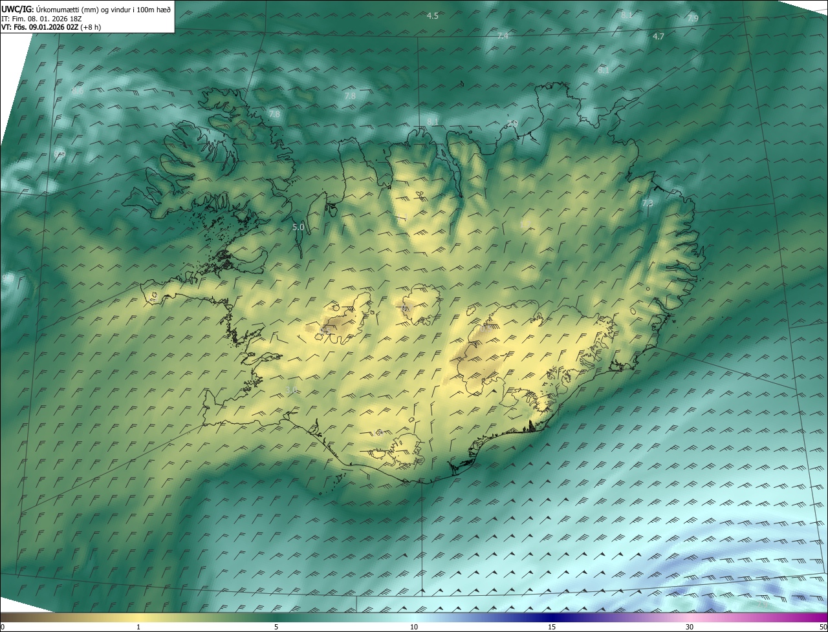Pick the 7.3 value label on the map
The width and height of the screenshot is (828, 632).
click(648, 204)
